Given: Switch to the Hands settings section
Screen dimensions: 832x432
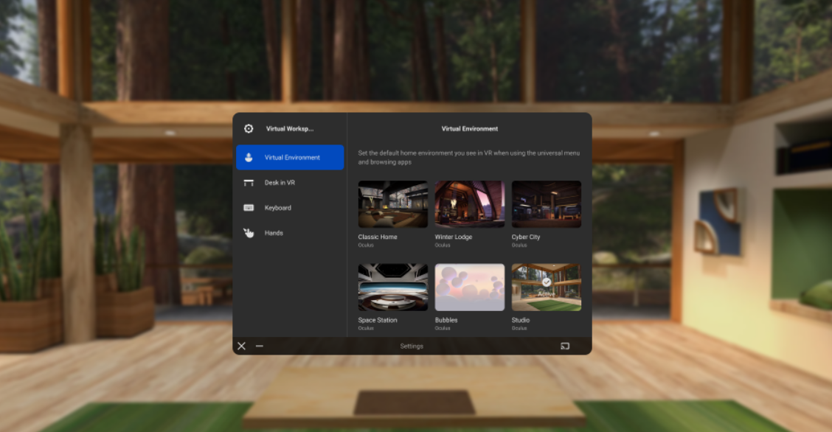Looking at the screenshot, I should 274,233.
